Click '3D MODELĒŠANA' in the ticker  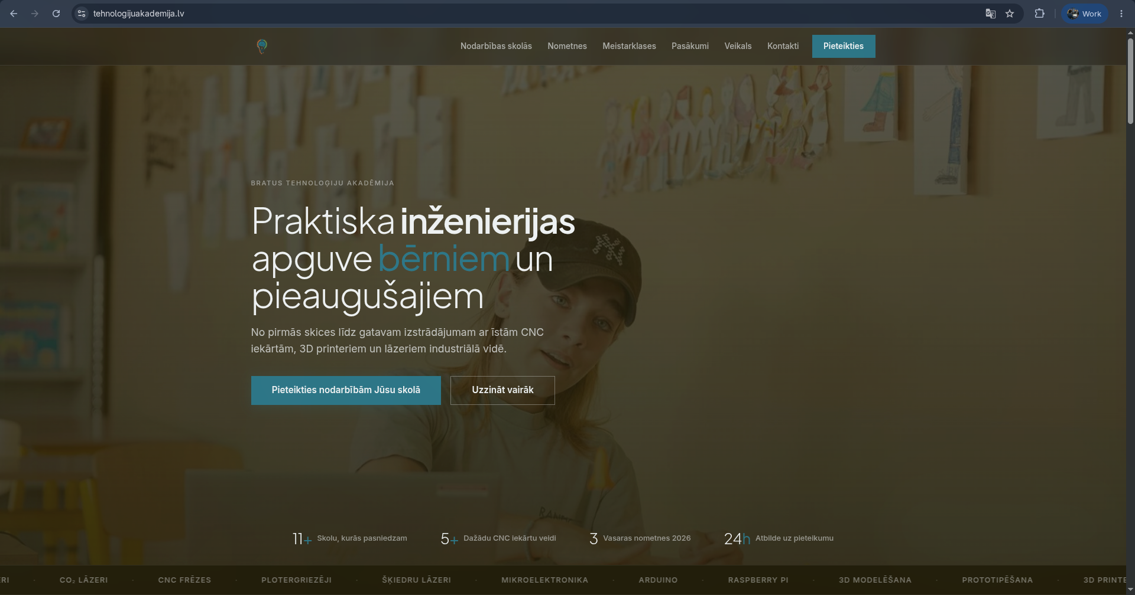click(875, 580)
